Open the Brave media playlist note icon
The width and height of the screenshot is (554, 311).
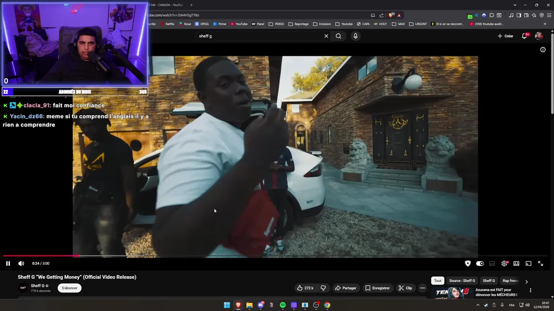coord(511,15)
